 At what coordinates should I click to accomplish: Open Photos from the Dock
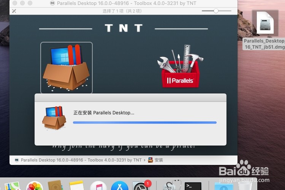(x=35, y=186)
